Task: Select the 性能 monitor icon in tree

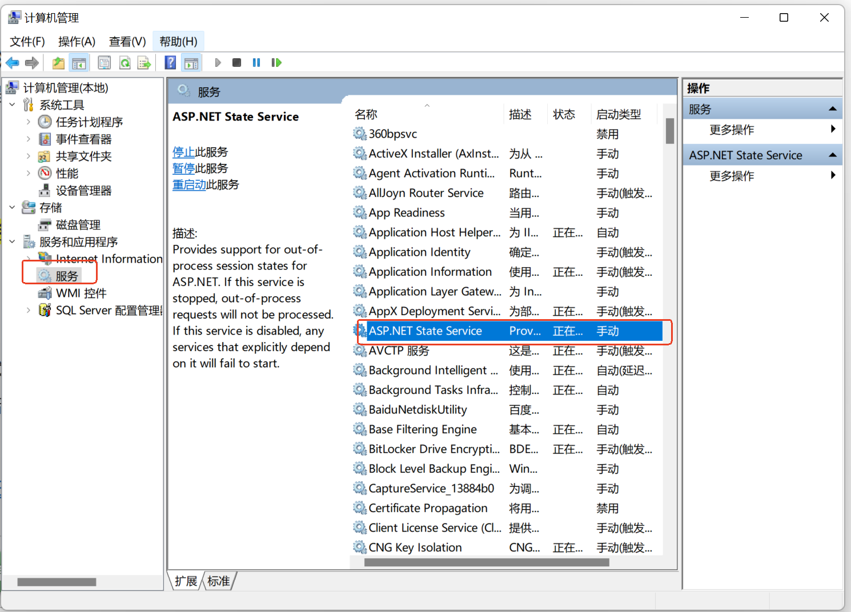Action: [x=45, y=173]
